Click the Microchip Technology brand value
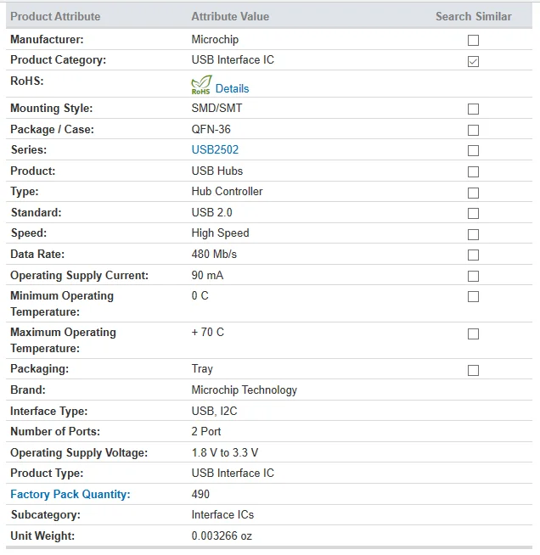The image size is (540, 555). pos(244,390)
